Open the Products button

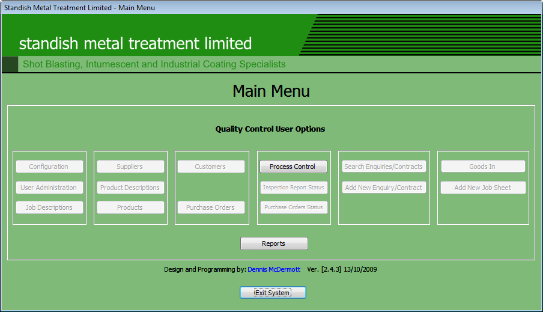click(x=130, y=207)
